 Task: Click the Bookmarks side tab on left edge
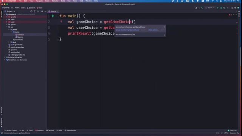pos(2,122)
